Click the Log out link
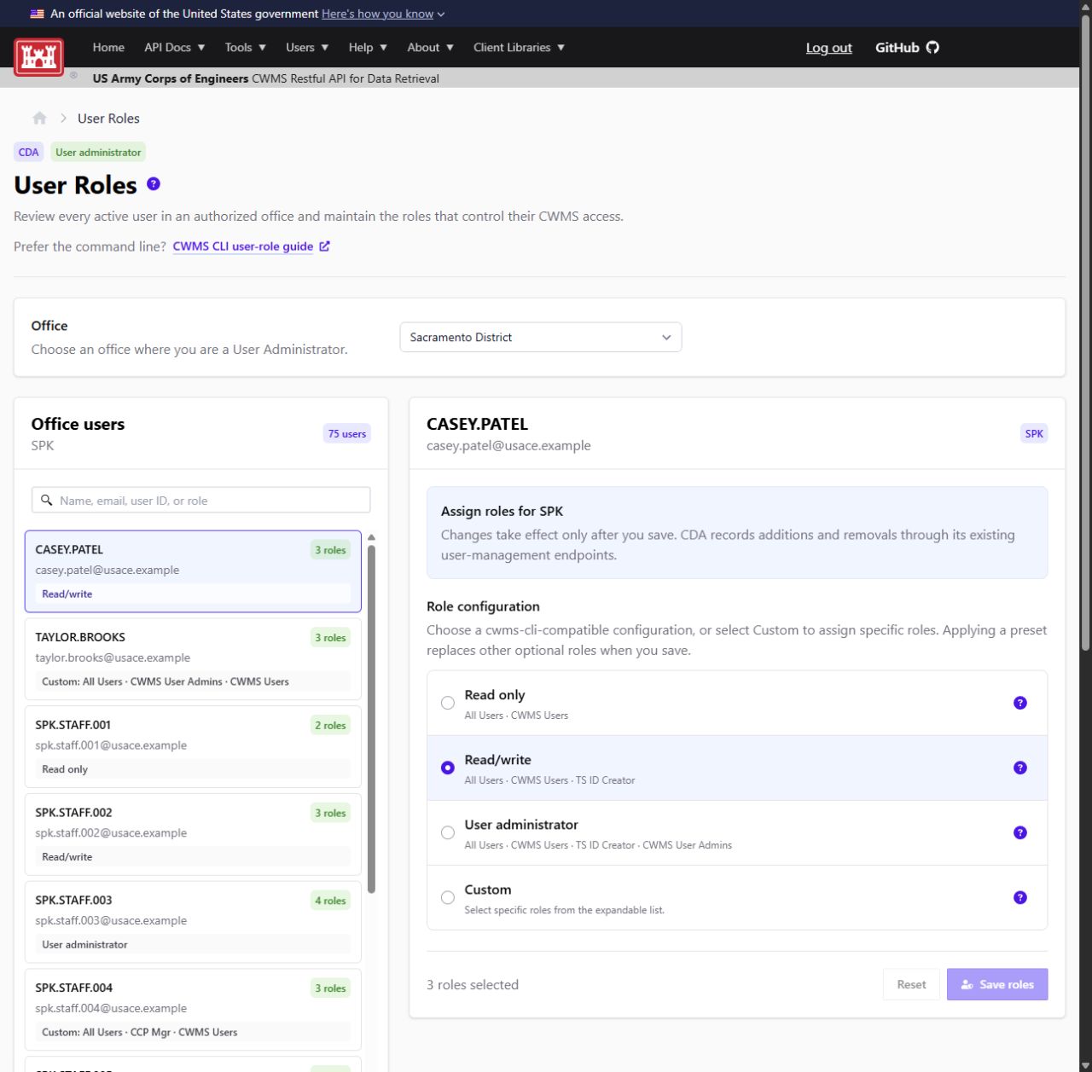1092x1072 pixels. [x=829, y=48]
